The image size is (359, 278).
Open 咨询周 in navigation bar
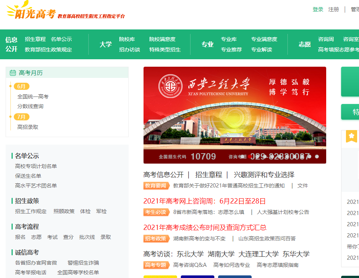(x=326, y=39)
